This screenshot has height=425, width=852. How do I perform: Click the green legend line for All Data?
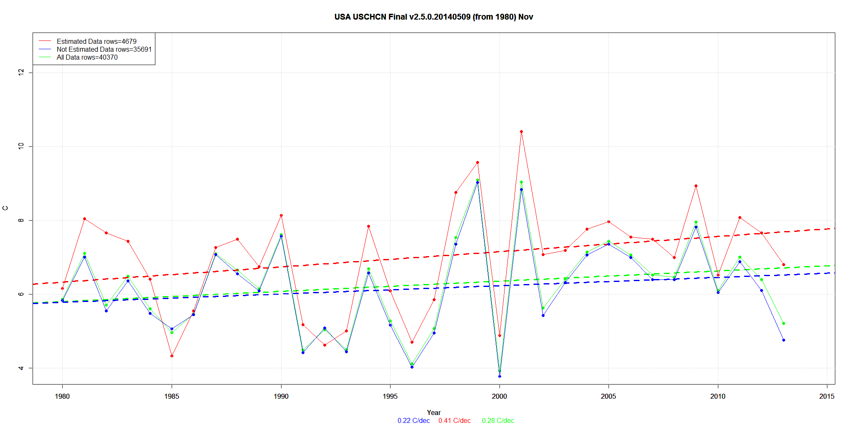click(45, 57)
